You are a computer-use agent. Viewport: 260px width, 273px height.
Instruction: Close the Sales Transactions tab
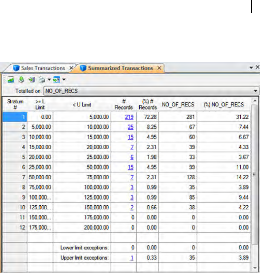pyautogui.click(x=71, y=68)
